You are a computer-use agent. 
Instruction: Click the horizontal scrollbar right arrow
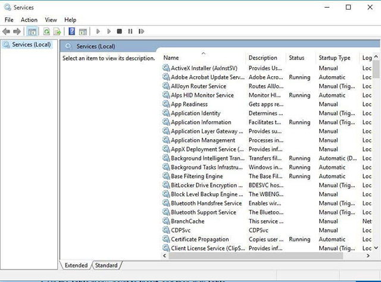point(368,255)
